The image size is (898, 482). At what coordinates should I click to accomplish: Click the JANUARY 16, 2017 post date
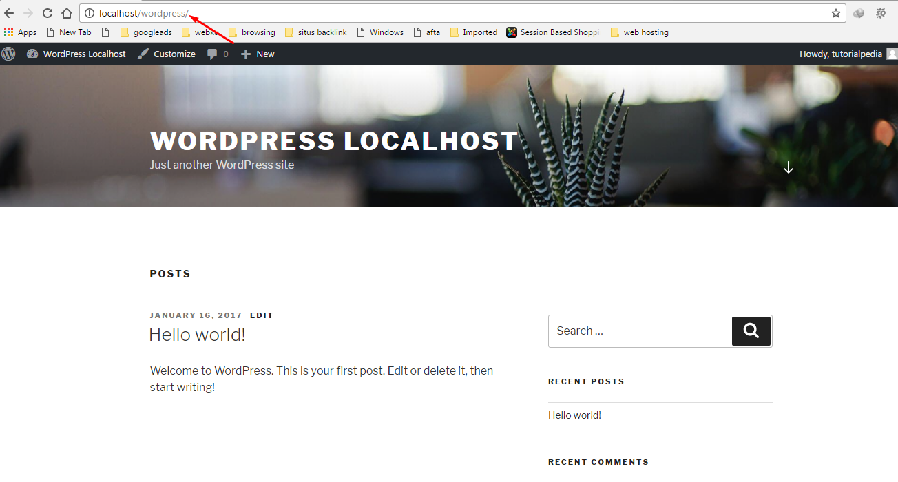point(196,315)
